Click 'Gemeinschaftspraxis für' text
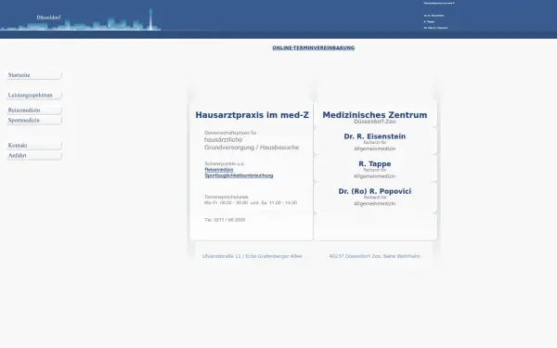Viewport: 557px width, 348px height. pos(230,133)
